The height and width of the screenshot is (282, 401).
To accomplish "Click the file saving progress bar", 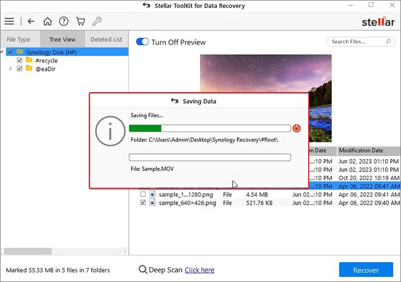I will [210, 157].
